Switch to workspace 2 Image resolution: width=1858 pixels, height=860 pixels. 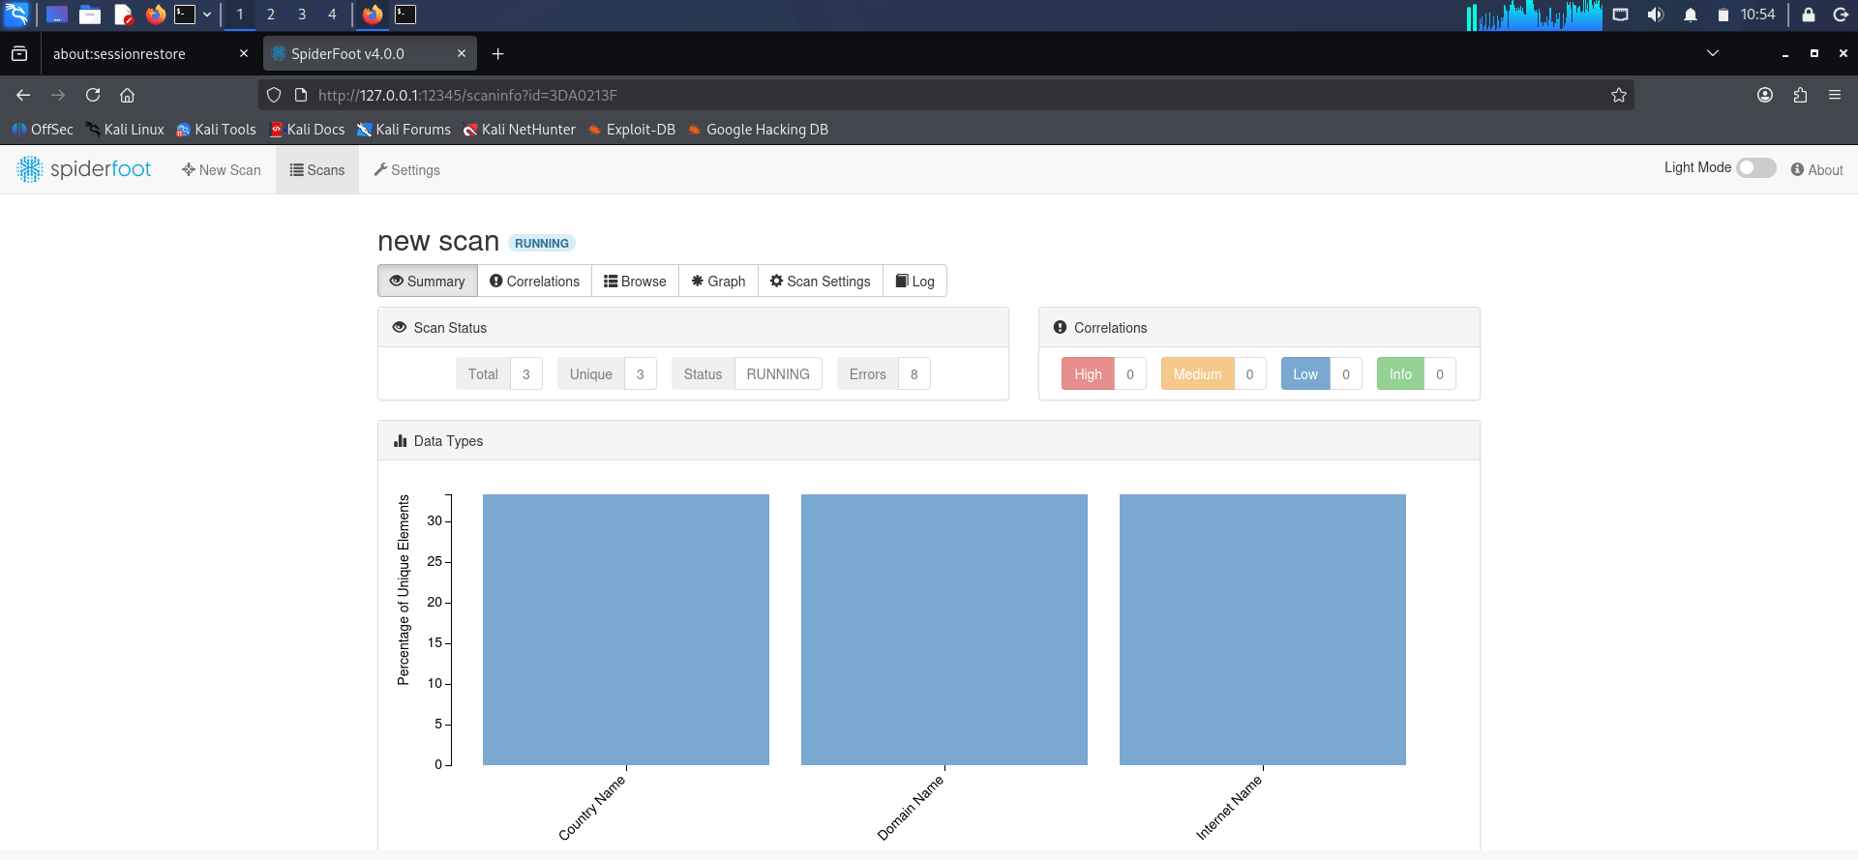tap(271, 15)
